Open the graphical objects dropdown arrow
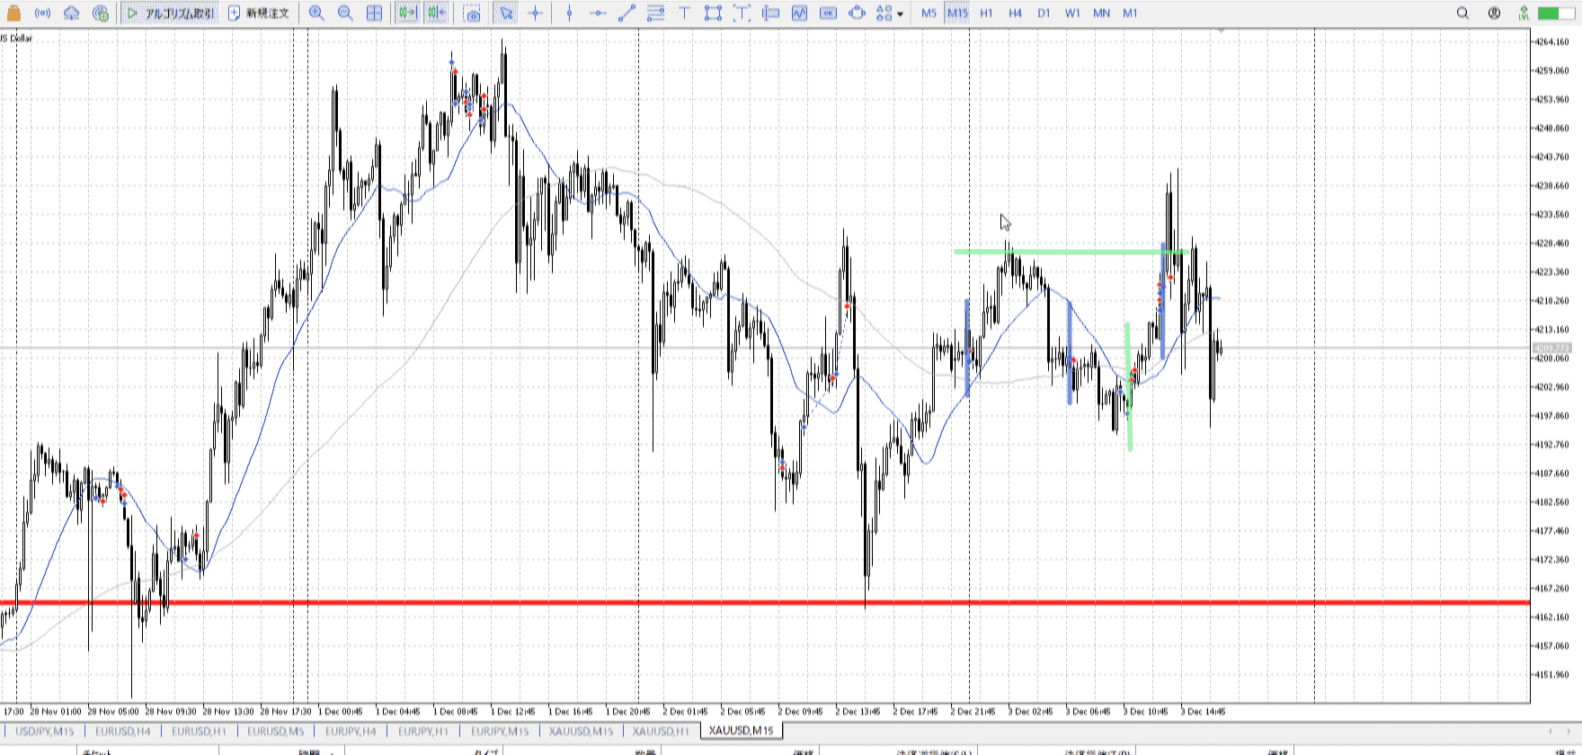The image size is (1582, 755). click(900, 14)
